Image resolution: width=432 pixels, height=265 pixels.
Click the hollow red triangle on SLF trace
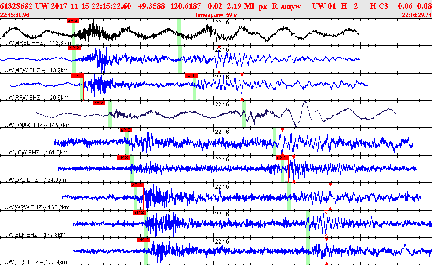pos(326,212)
